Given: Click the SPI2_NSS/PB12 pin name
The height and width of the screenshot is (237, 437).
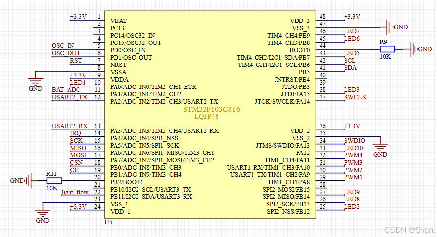Looking at the screenshot, I should (x=288, y=212).
